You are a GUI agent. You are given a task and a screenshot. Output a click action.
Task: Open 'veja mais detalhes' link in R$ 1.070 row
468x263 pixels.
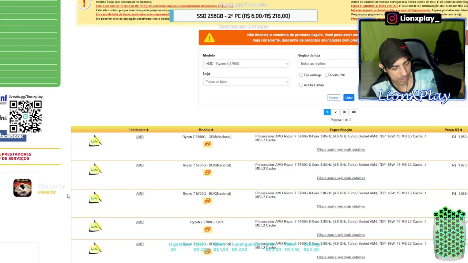pos(341,178)
